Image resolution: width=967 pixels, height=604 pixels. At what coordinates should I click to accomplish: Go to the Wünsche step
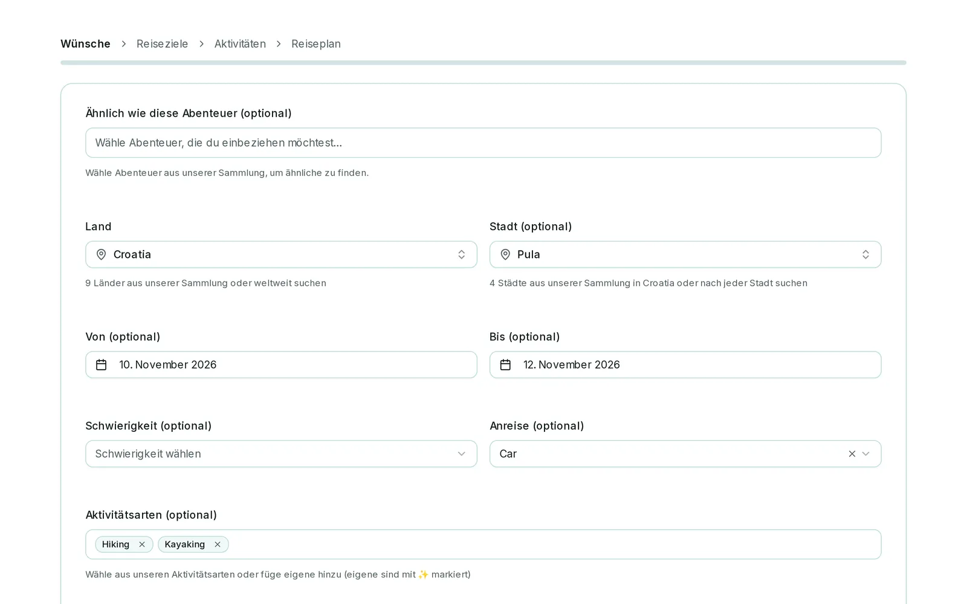(85, 44)
